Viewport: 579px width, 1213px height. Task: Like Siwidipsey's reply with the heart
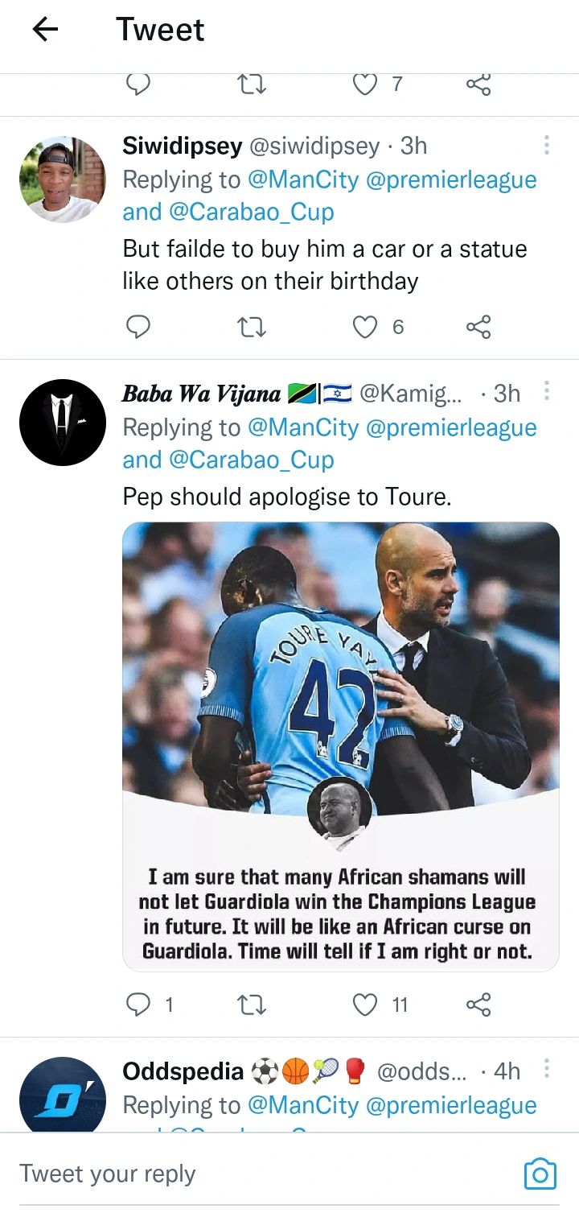coord(366,327)
